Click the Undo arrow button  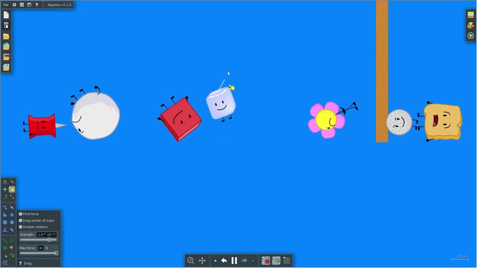tap(224, 261)
